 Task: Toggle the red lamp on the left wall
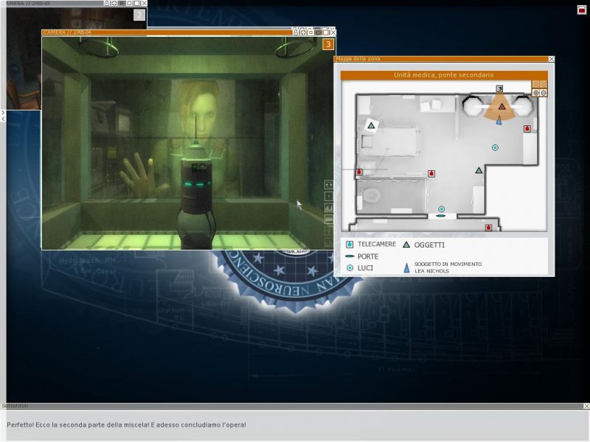click(359, 172)
